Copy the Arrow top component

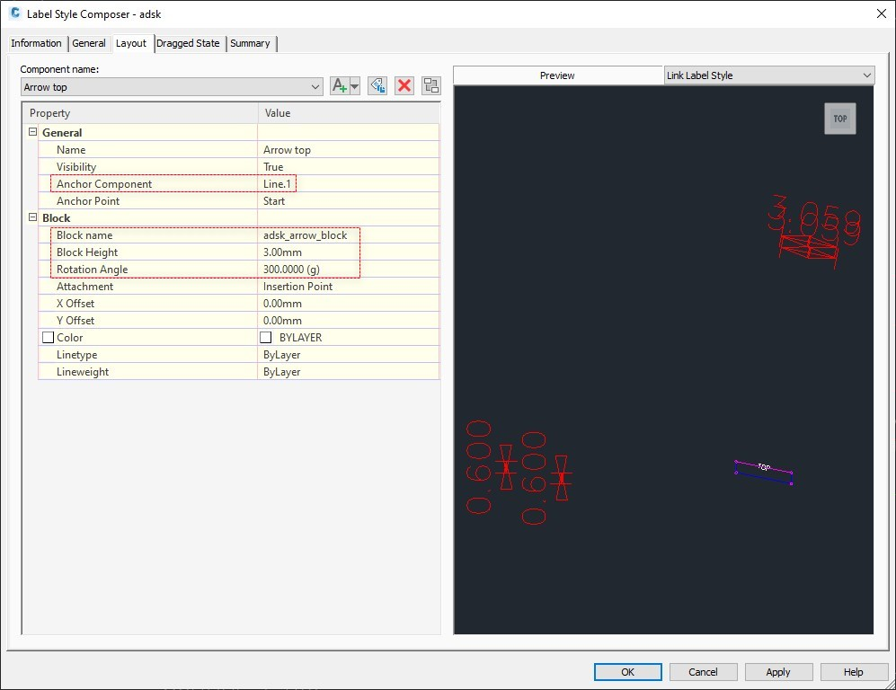tap(377, 85)
